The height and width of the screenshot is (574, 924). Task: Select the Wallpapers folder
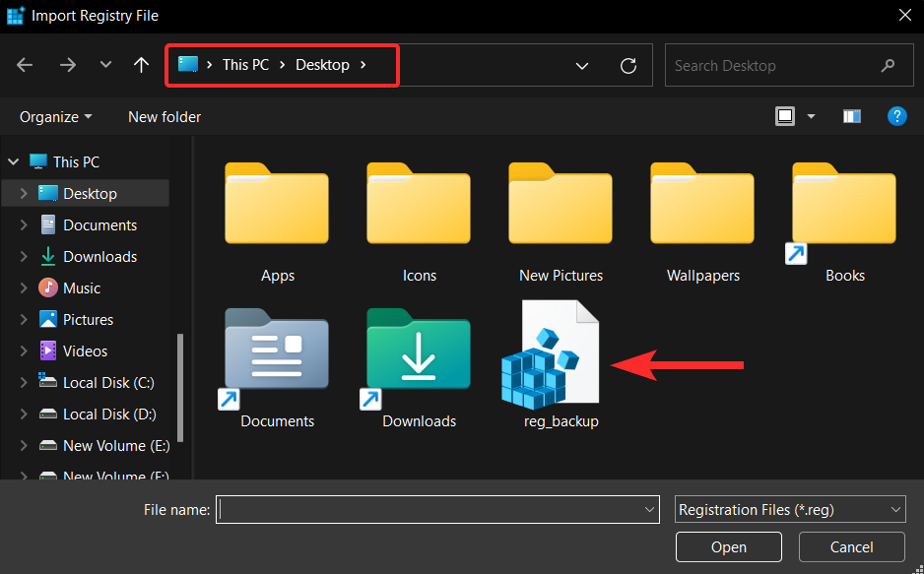[x=702, y=222]
